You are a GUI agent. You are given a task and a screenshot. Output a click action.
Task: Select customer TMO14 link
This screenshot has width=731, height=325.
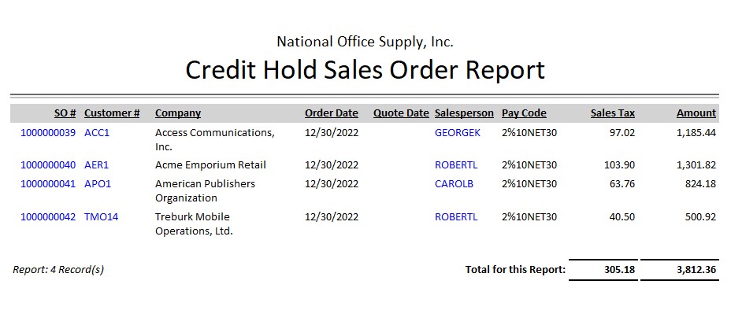[x=101, y=217]
